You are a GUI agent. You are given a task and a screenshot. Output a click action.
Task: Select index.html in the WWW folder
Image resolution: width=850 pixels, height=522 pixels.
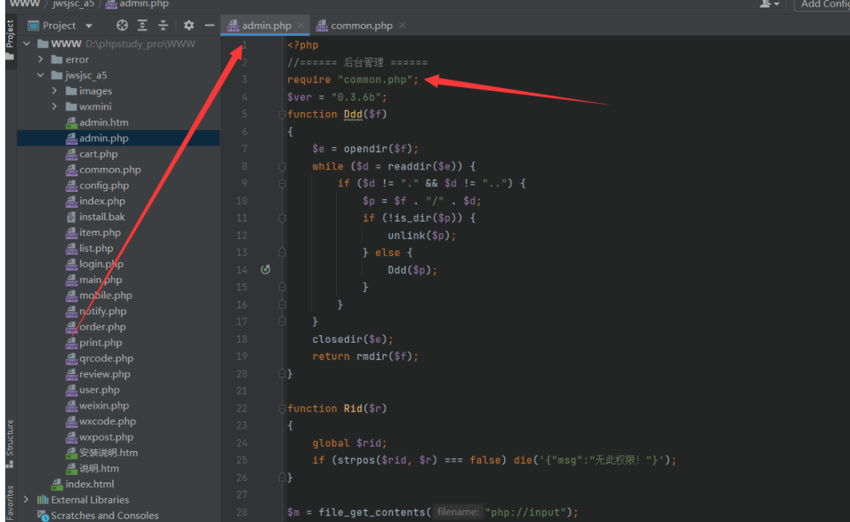[x=83, y=484]
